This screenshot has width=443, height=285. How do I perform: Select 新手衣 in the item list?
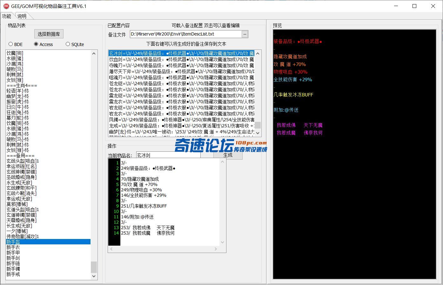click(48, 247)
